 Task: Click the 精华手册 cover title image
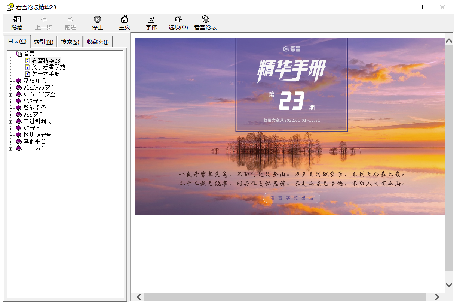tap(291, 70)
